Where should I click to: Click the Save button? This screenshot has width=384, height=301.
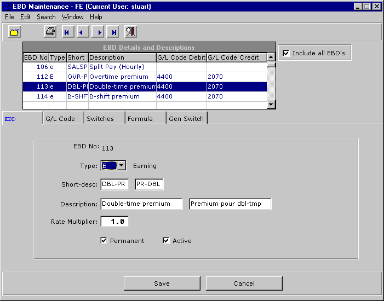162,283
